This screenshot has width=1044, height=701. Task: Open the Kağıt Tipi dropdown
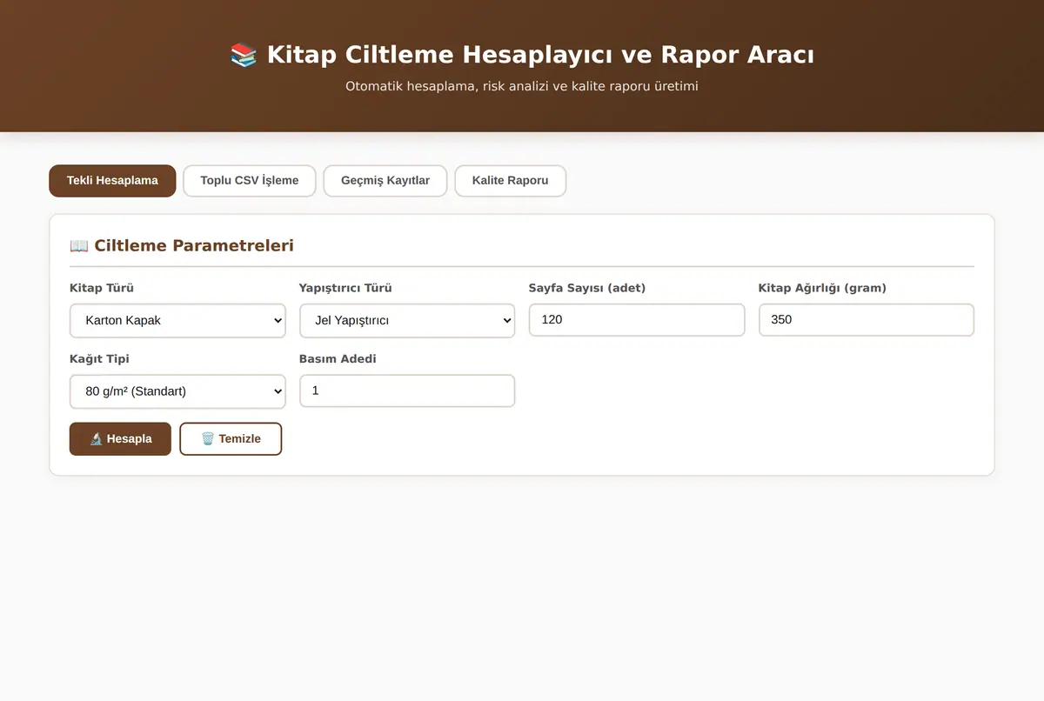coord(177,391)
